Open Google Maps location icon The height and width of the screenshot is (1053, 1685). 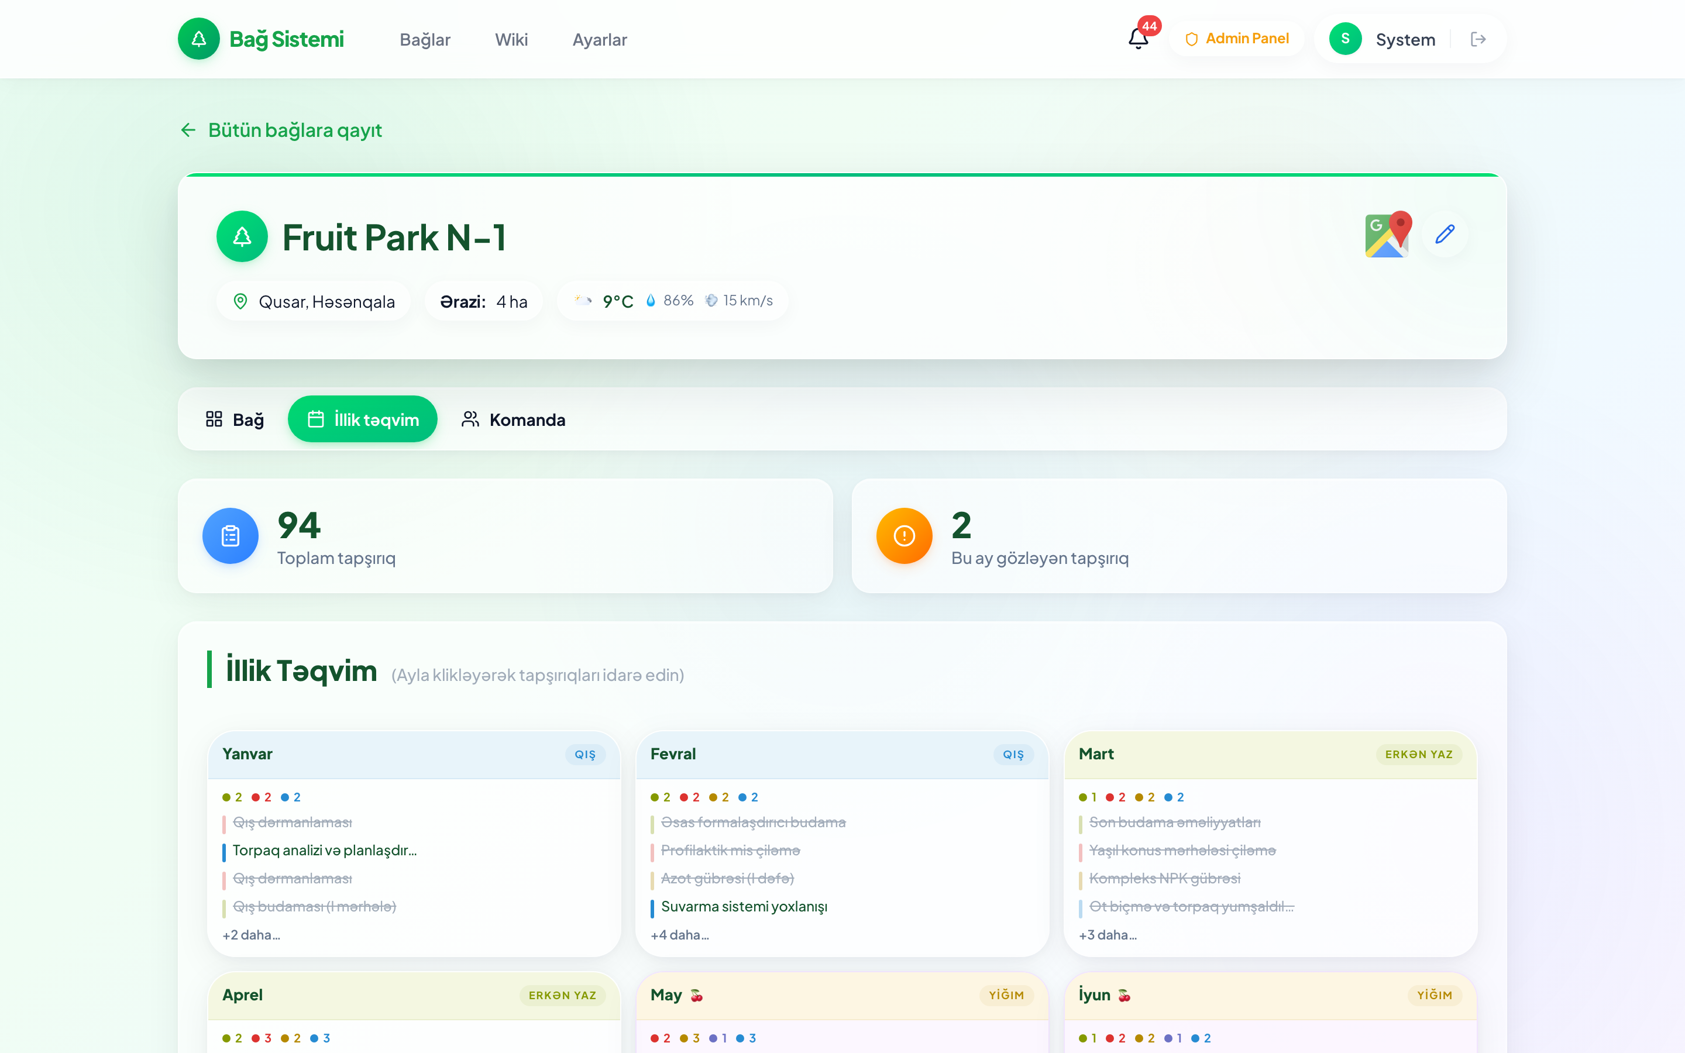point(1388,235)
